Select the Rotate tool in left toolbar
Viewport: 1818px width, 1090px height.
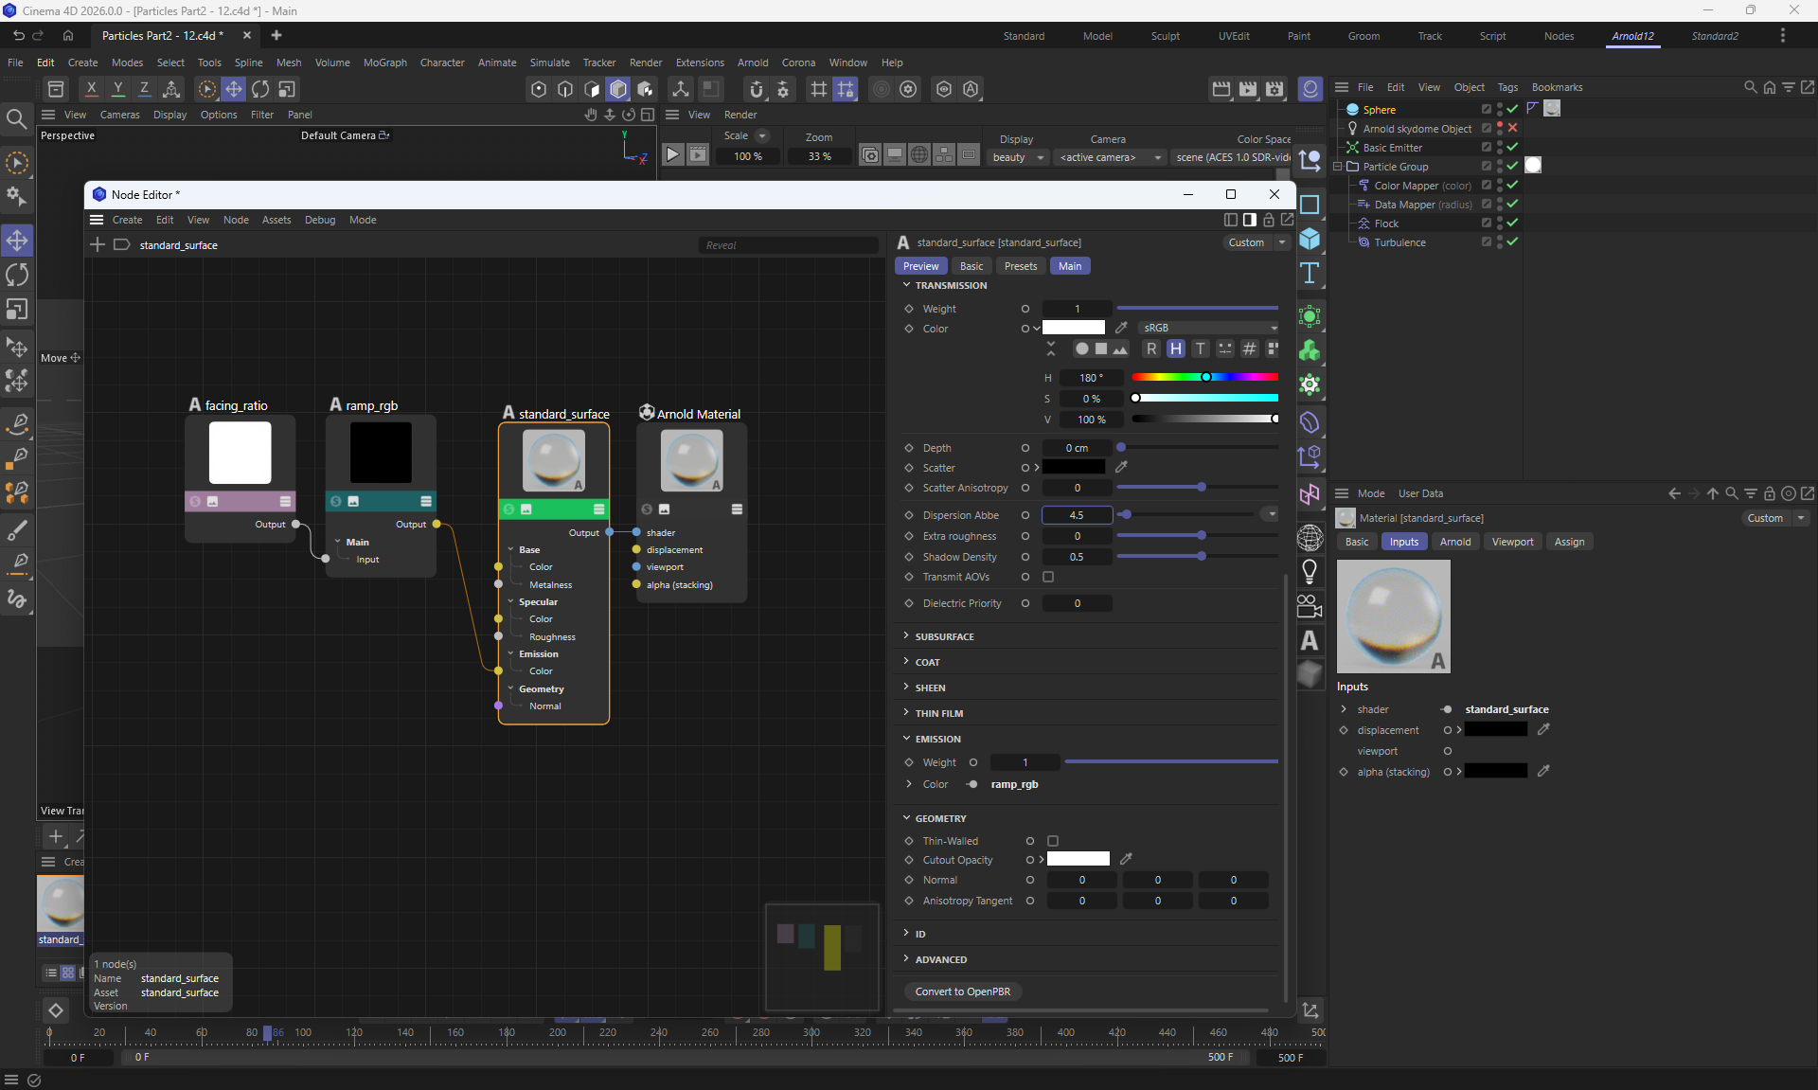(17, 275)
